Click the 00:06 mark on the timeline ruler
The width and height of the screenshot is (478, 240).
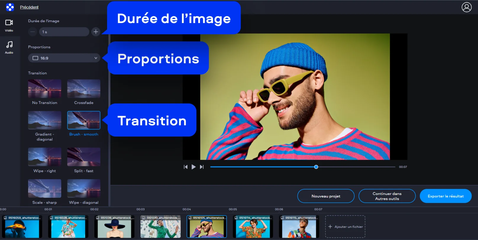tap(279, 209)
